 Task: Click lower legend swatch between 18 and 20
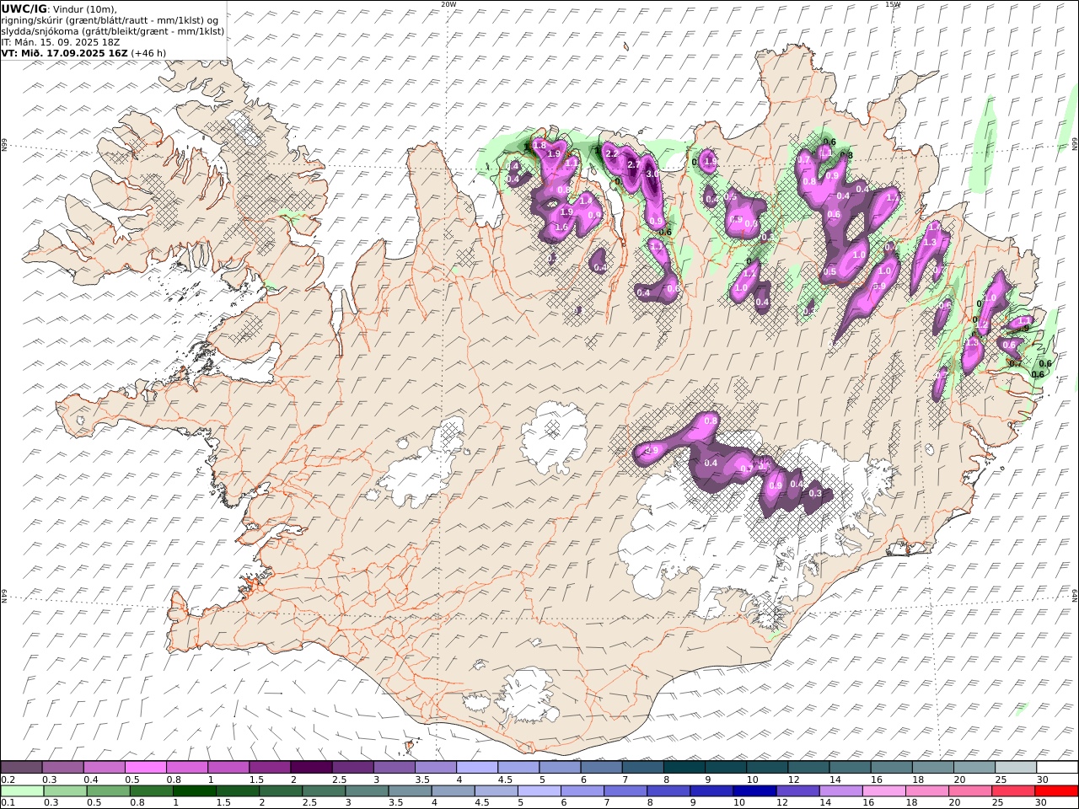pyautogui.click(x=926, y=791)
